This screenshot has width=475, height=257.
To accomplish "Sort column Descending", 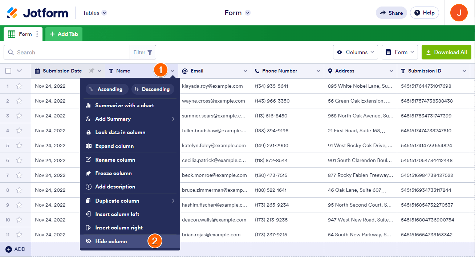I will point(153,89).
